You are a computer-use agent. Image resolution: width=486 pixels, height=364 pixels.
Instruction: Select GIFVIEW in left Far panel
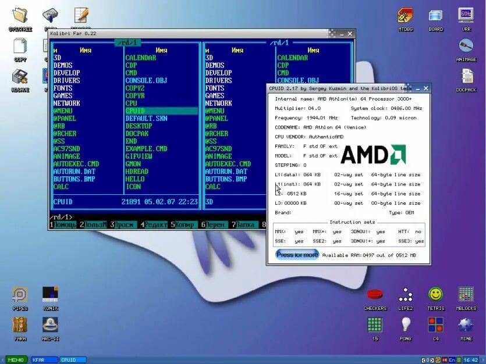139,156
